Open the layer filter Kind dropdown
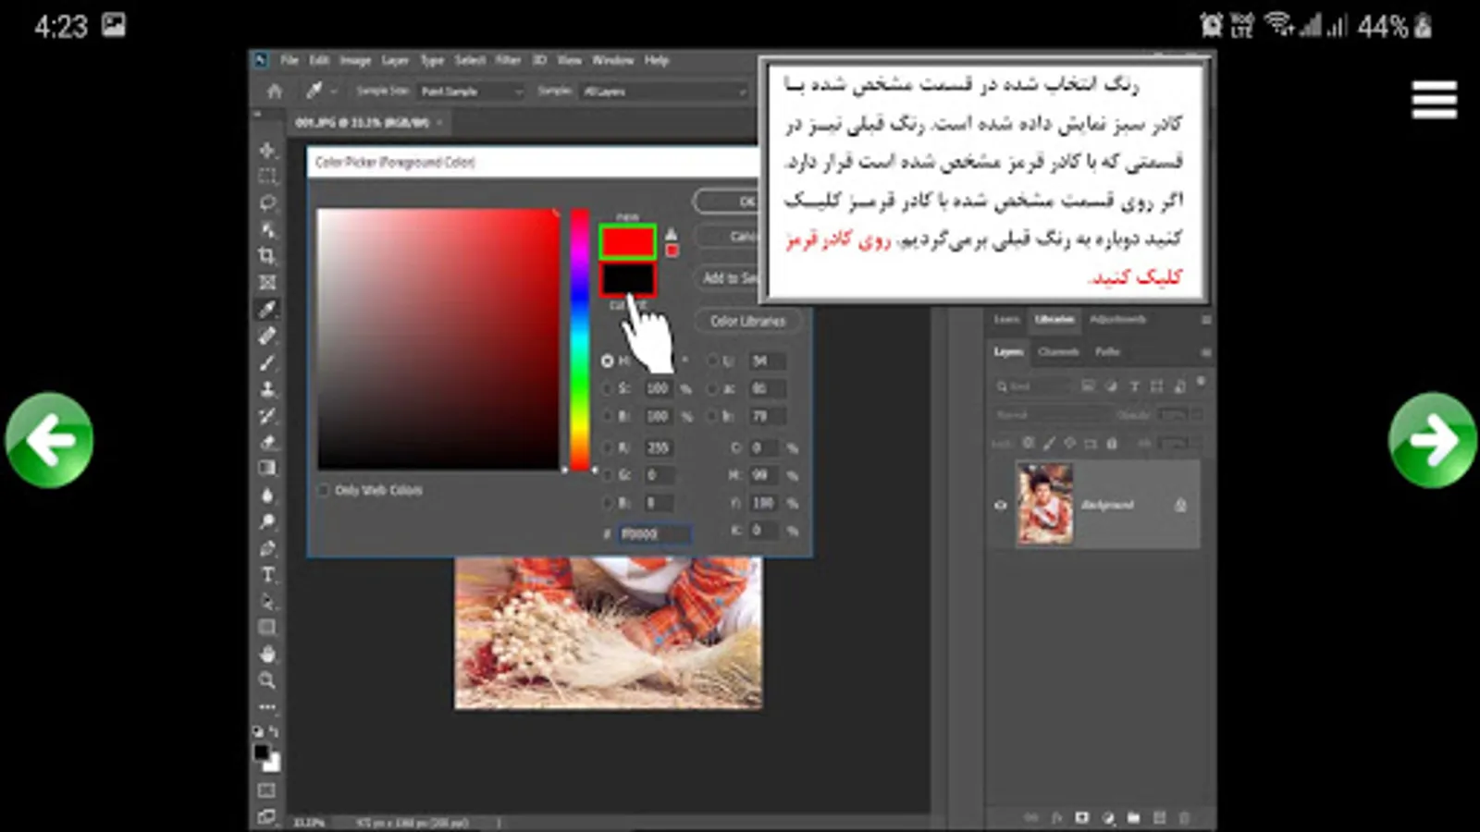 tap(1032, 385)
